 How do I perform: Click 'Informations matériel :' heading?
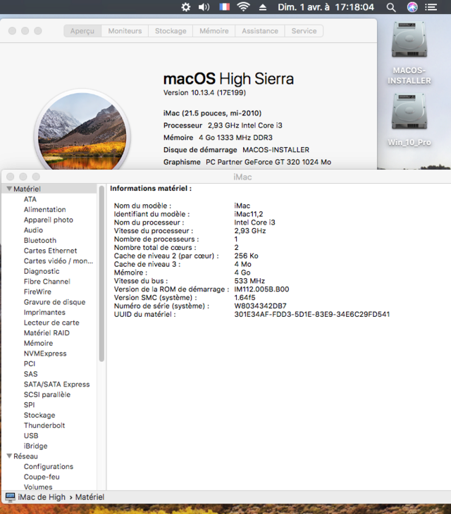point(151,189)
